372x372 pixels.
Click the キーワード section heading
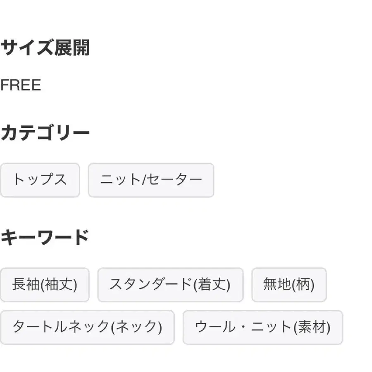[x=45, y=238]
